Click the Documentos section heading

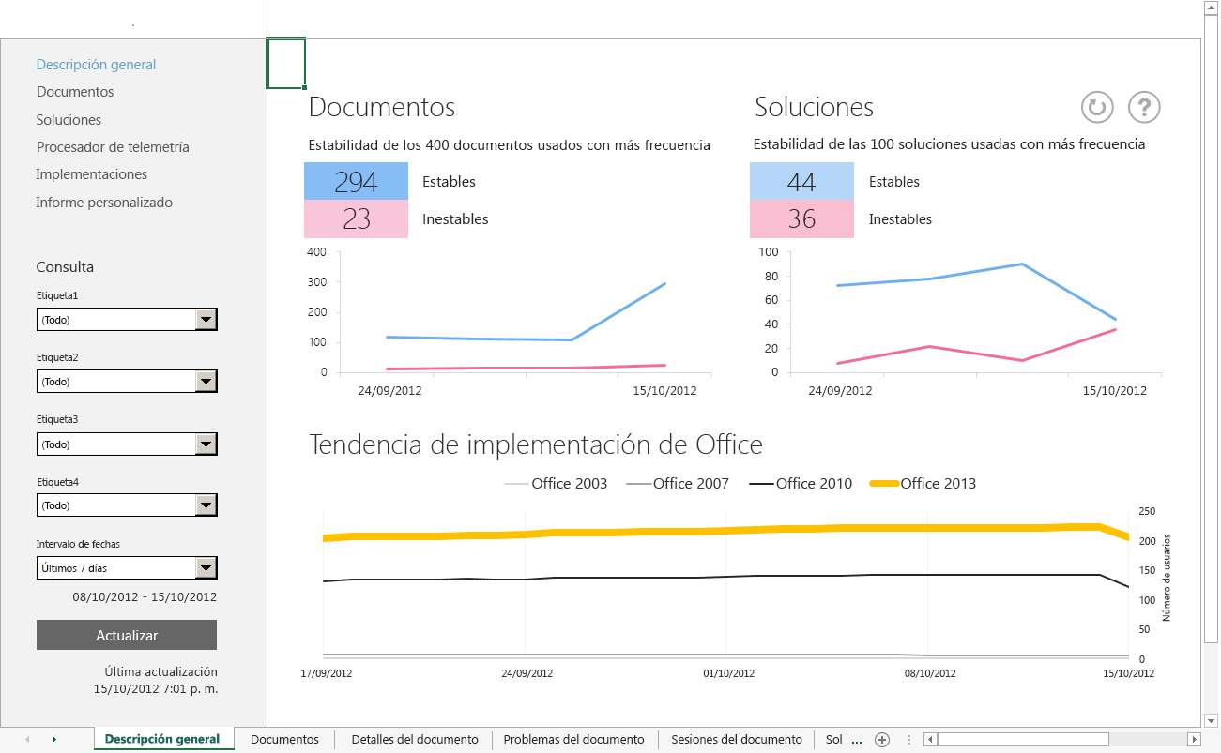coord(382,107)
